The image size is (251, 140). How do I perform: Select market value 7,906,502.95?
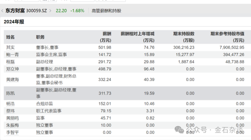coord(232,48)
